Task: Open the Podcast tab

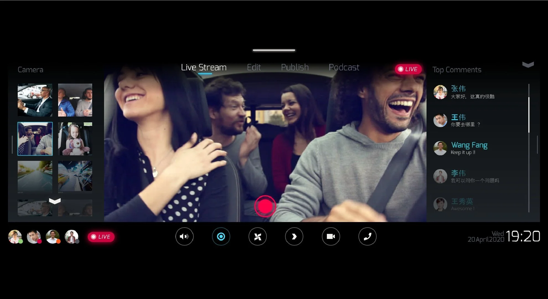Action: (344, 67)
